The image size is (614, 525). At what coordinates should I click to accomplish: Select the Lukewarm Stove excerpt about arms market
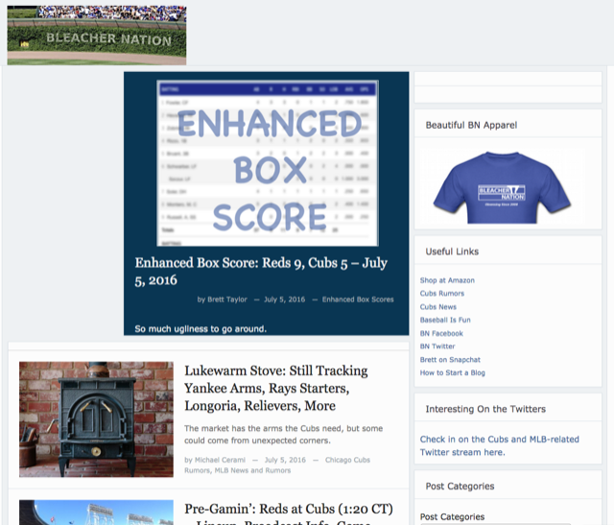coord(284,435)
